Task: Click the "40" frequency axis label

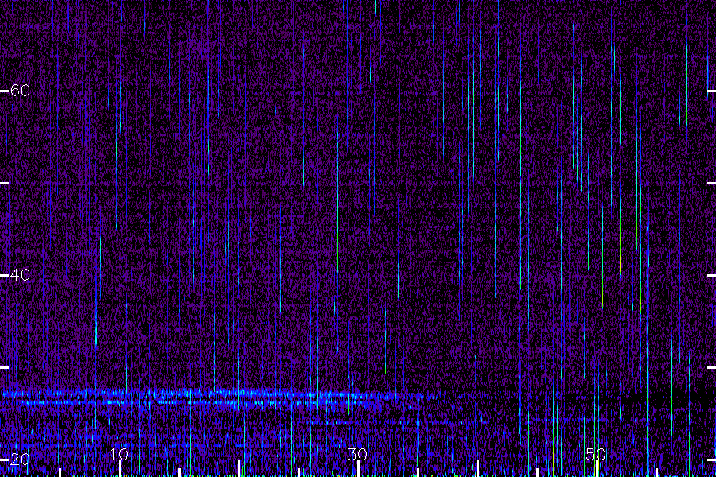Action: tap(20, 275)
